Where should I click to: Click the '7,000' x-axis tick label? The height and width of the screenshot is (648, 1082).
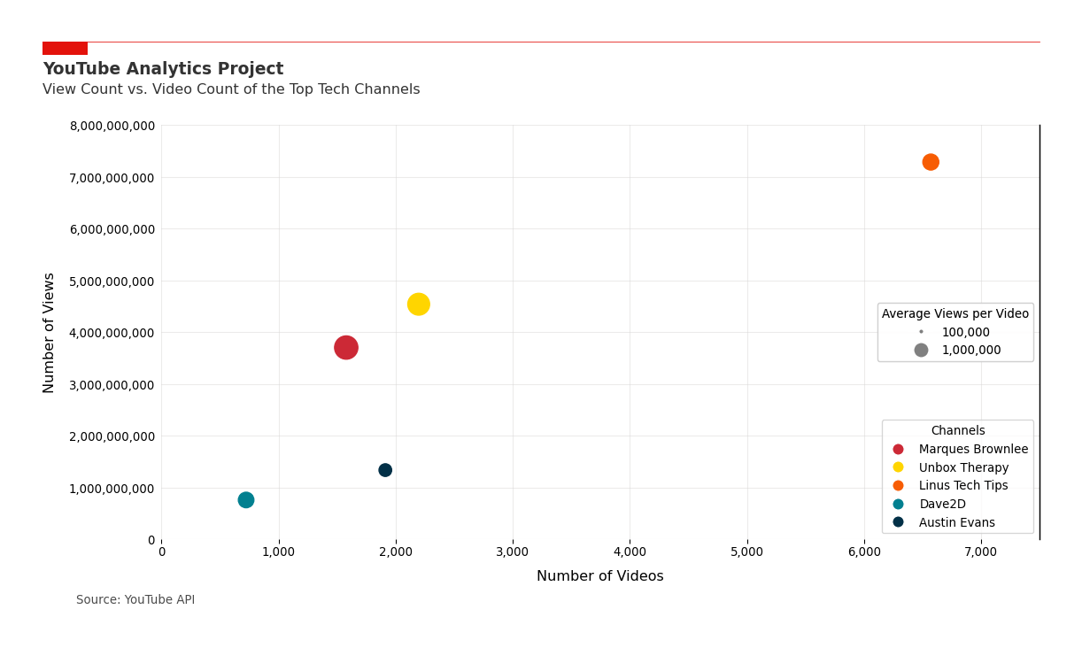pos(981,552)
